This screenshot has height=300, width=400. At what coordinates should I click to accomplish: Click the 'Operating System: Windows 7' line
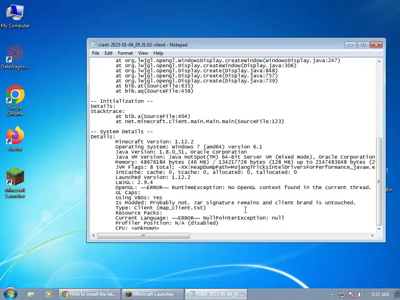coord(189,147)
